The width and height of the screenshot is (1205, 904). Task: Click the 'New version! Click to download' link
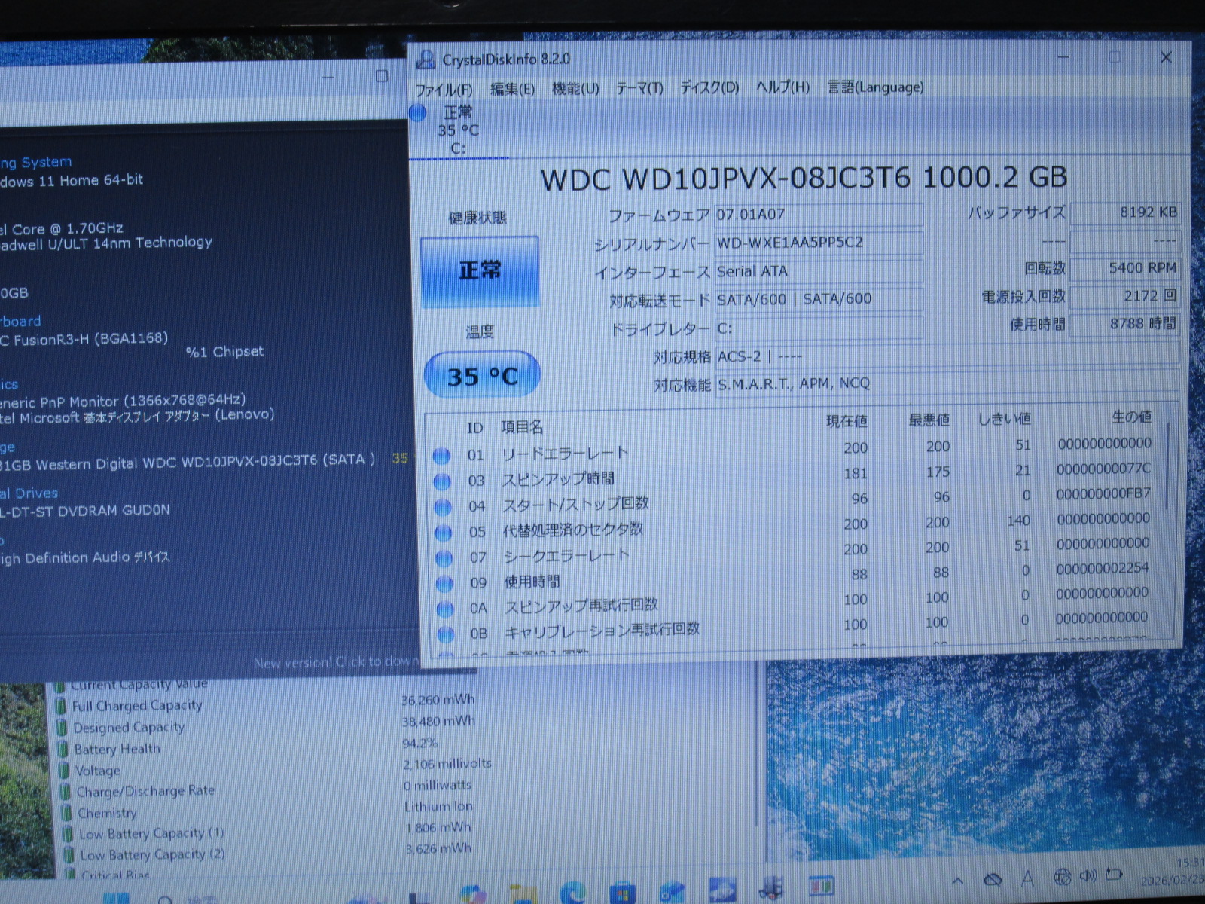click(336, 662)
